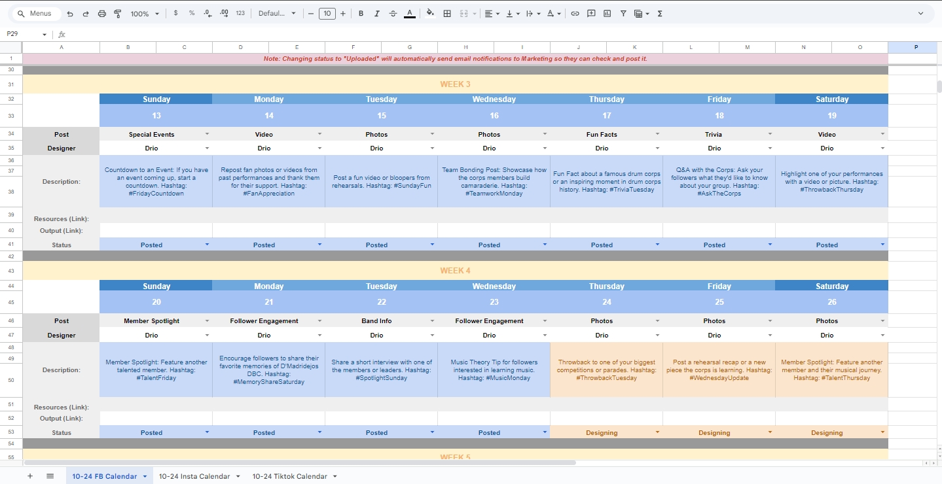Increase decimal places
The height and width of the screenshot is (484, 942).
tap(224, 13)
